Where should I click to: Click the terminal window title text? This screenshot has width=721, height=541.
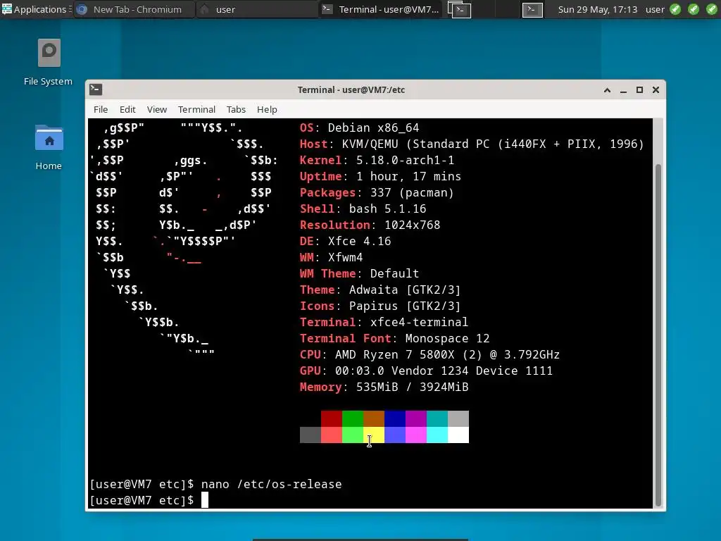[x=351, y=89]
